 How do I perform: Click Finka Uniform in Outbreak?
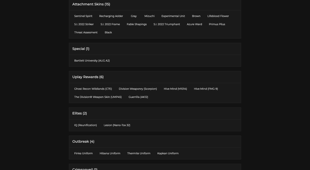pyautogui.click(x=84, y=153)
